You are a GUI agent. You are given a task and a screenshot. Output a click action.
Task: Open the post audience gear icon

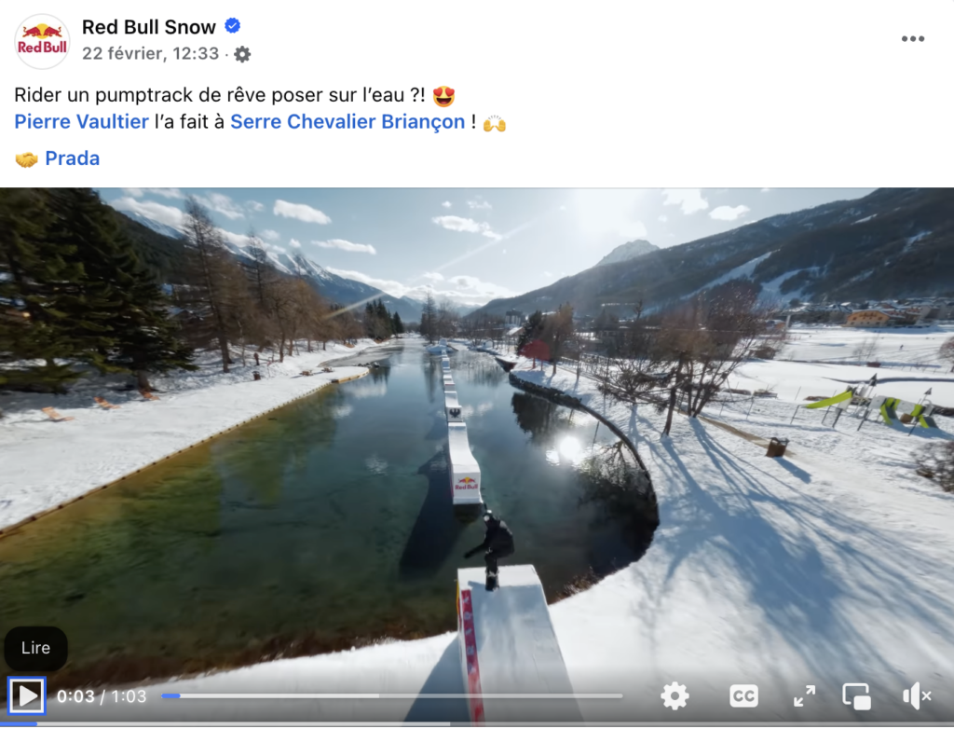coord(242,54)
